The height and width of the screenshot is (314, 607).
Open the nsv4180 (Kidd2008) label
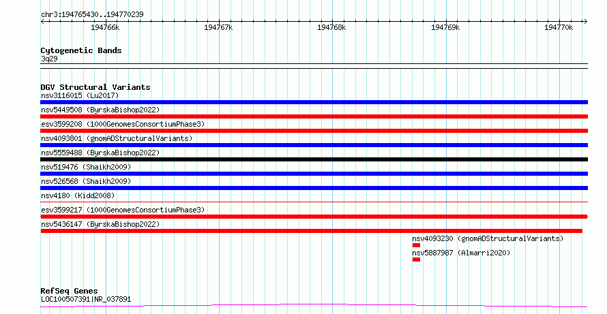click(x=78, y=195)
